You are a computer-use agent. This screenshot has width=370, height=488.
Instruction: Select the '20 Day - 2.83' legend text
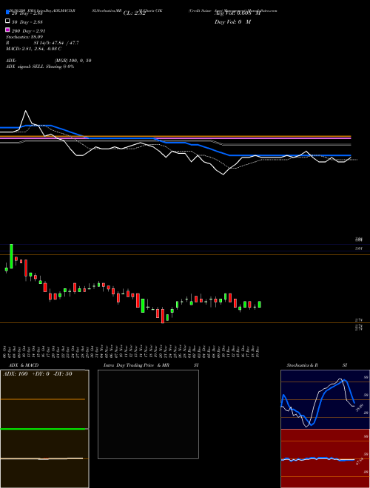[27, 13]
